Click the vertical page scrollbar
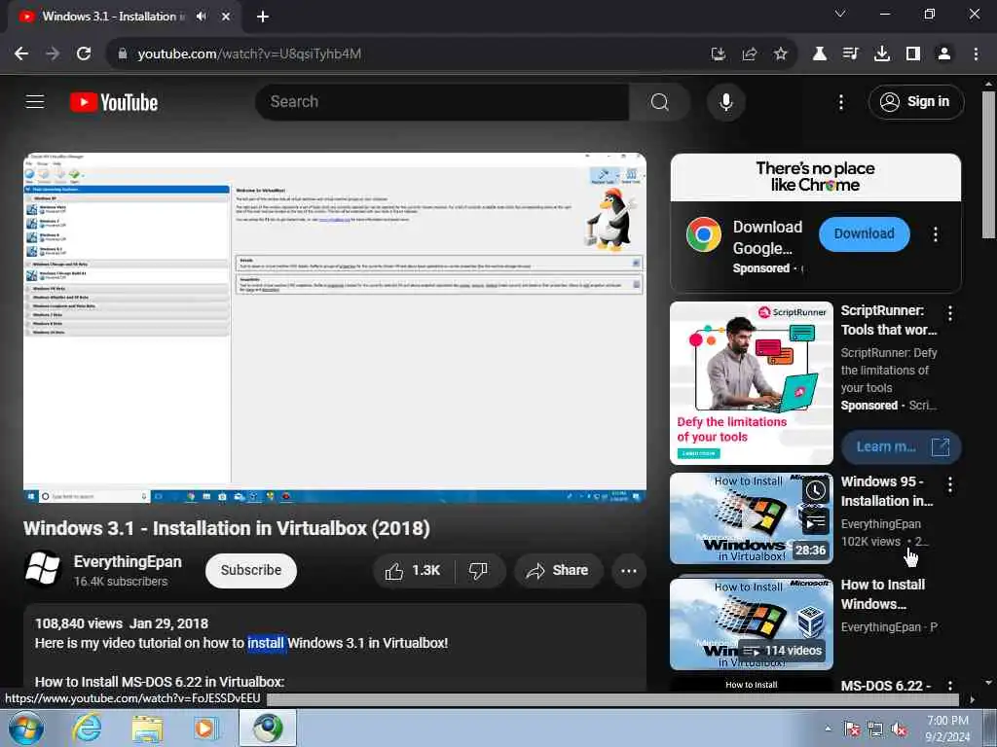The image size is (997, 747). 988,165
